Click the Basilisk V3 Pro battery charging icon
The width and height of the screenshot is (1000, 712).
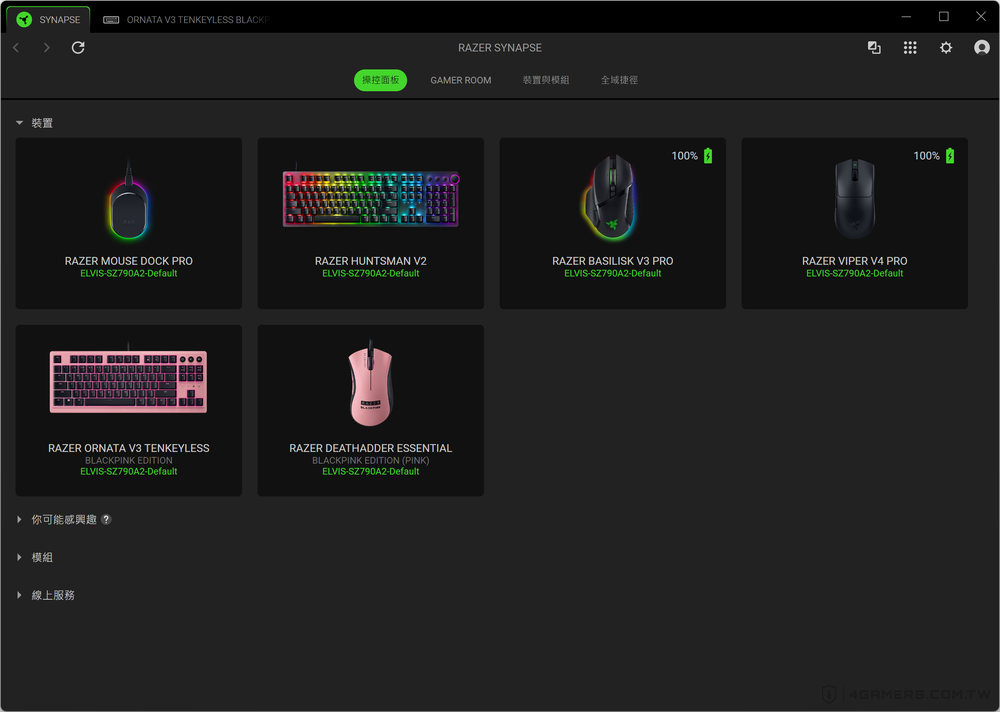pos(708,156)
